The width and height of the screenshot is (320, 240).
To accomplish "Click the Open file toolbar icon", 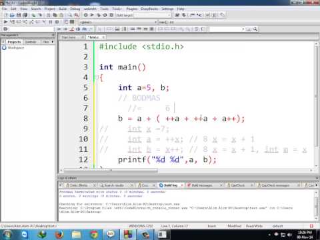I will click(12, 15).
